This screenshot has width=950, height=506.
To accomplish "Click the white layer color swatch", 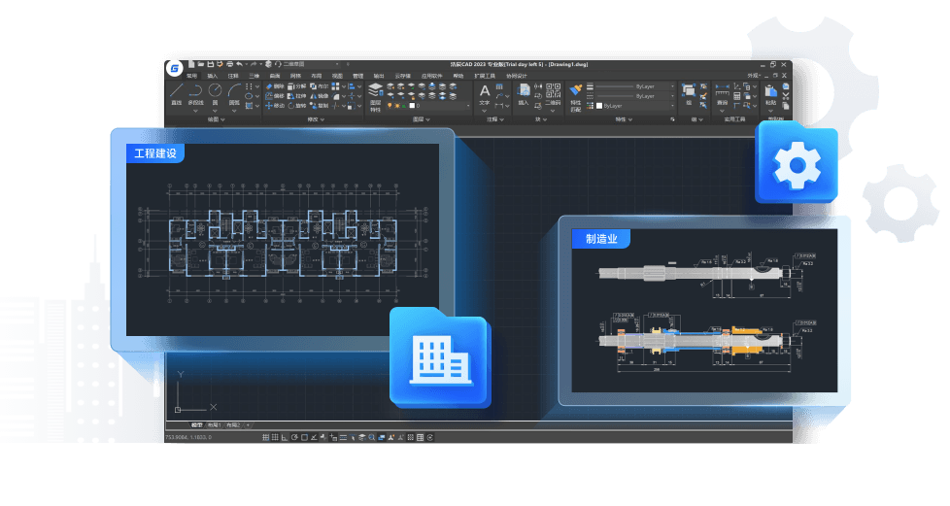I will click(x=412, y=106).
